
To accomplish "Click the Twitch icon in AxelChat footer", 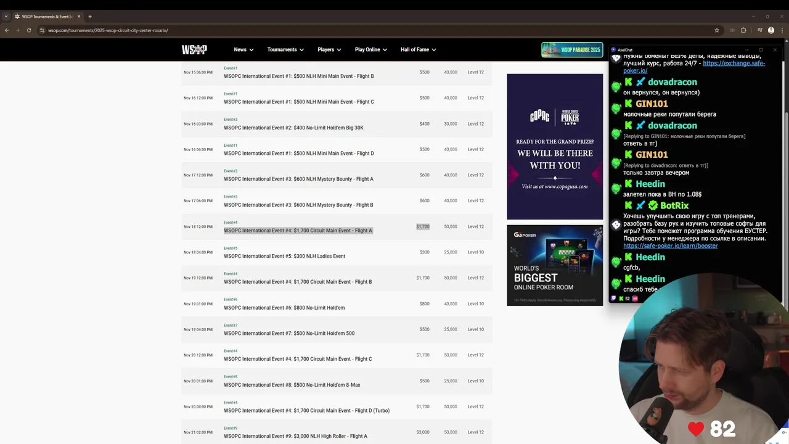I will tap(615, 298).
